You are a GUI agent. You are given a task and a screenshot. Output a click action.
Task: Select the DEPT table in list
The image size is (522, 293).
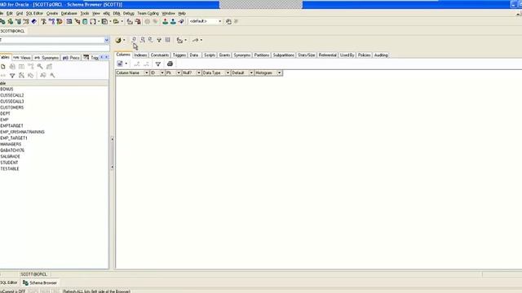pyautogui.click(x=5, y=114)
